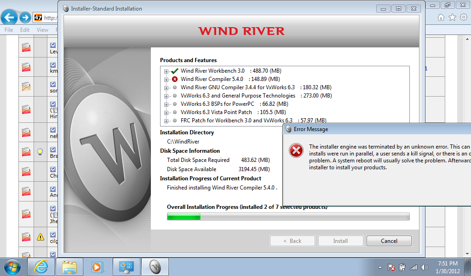Click installer window title bar icon
This screenshot has width=471, height=276.
point(66,9)
